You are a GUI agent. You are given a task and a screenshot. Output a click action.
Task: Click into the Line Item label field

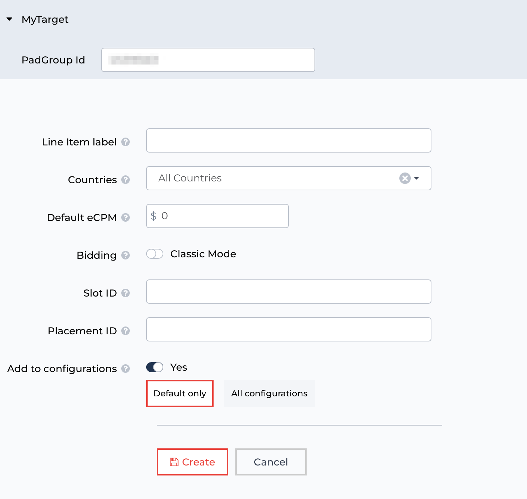[288, 140]
